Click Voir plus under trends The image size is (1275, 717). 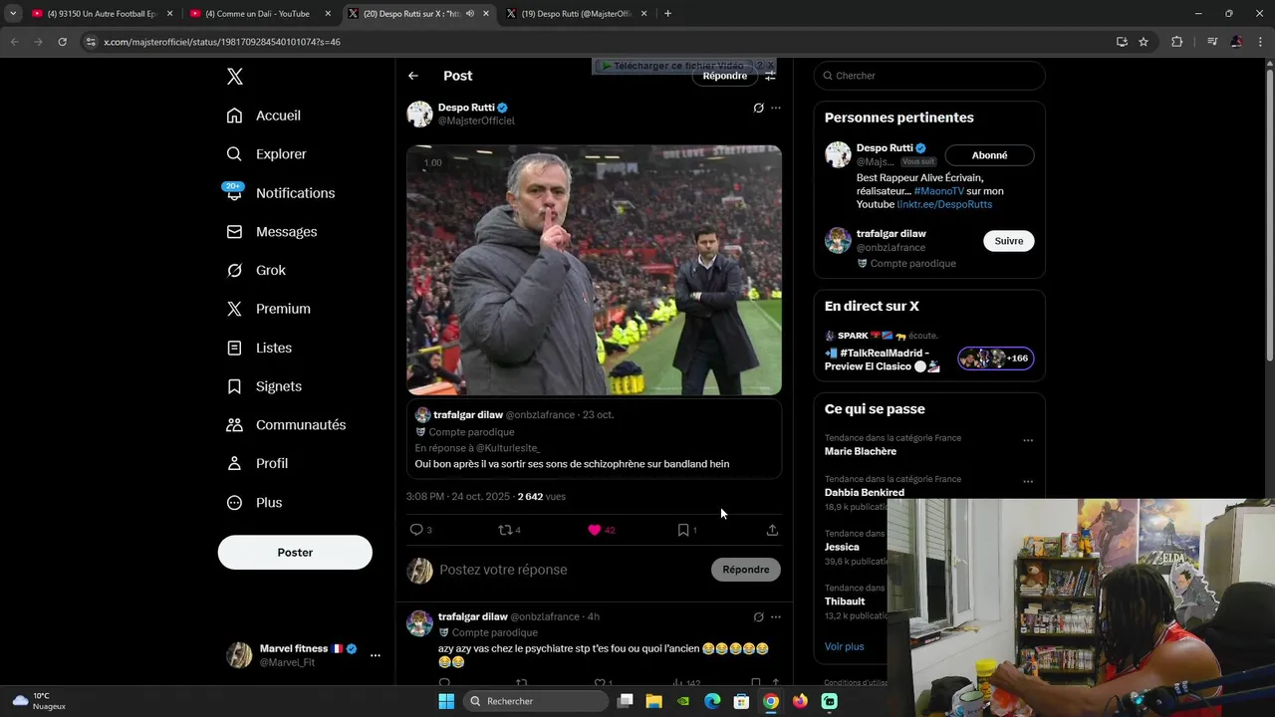click(845, 647)
